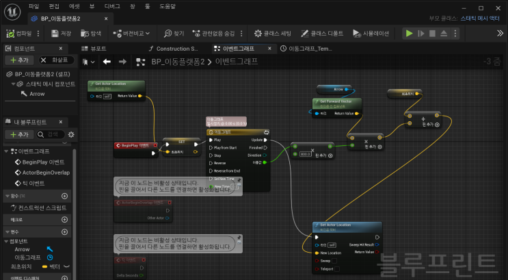
Task: Open the 디버그 menu
Action: 112,6
